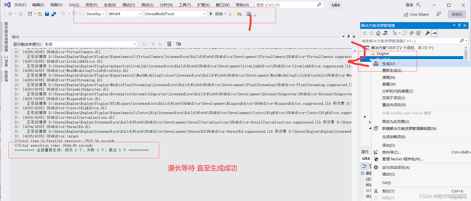471x201 pixels.
Task: Click the main search magnifier icon
Action: point(319,5)
